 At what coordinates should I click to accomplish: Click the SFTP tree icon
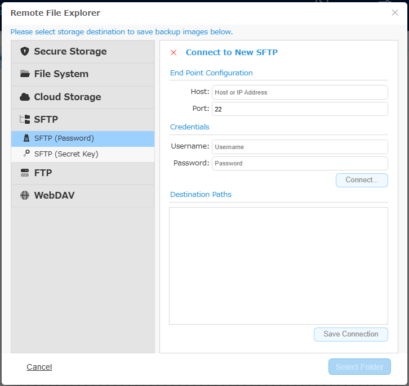(25, 119)
